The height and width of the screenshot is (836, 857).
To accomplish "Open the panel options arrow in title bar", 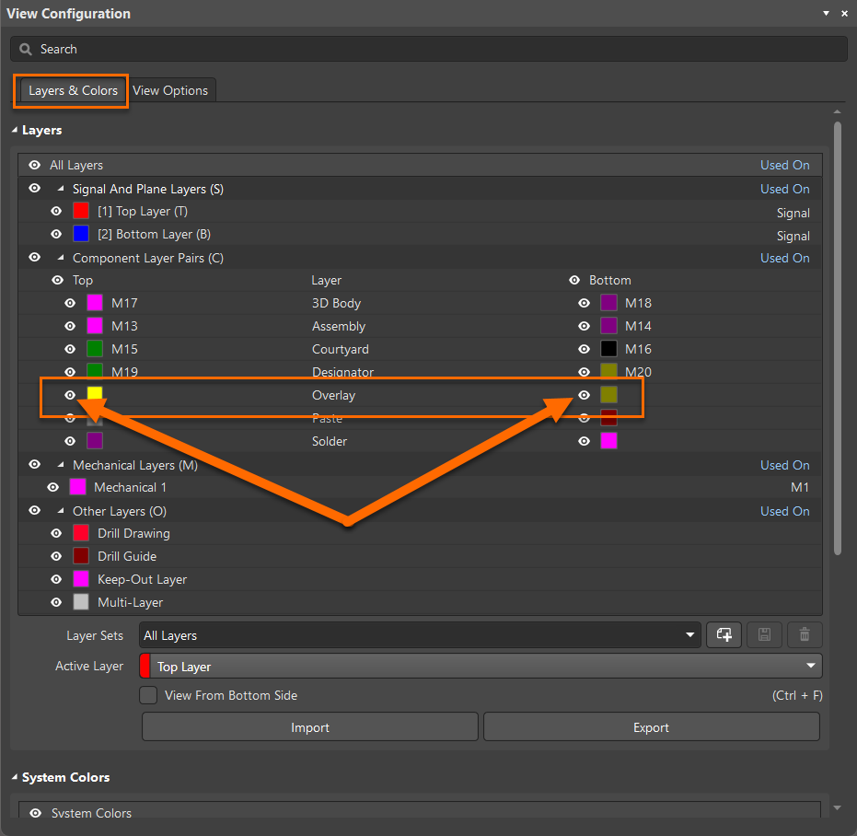I will (826, 14).
